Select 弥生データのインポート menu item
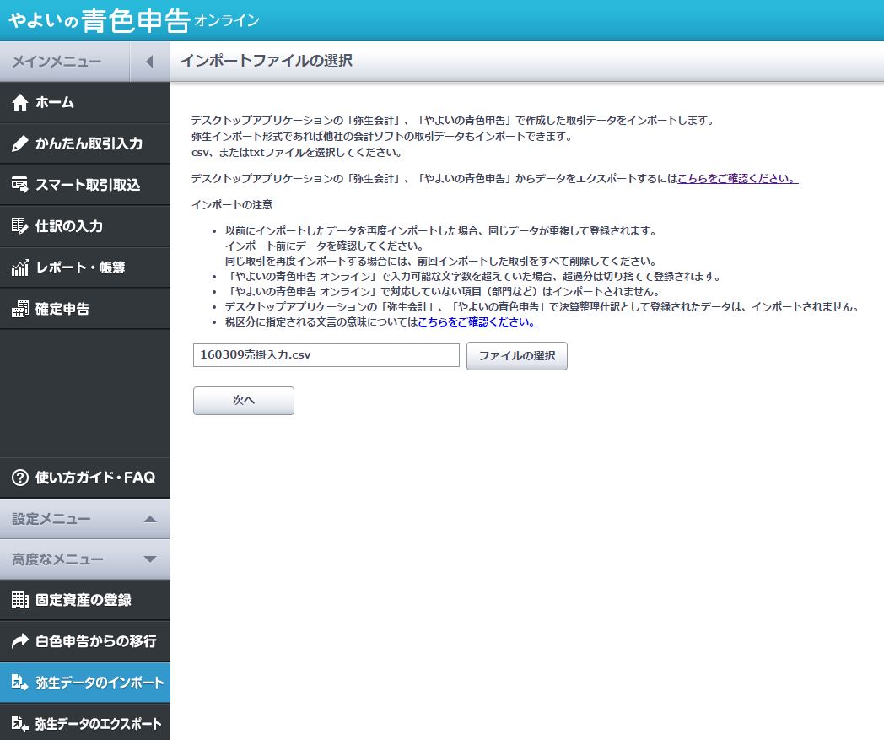The height and width of the screenshot is (740, 884). 84,683
